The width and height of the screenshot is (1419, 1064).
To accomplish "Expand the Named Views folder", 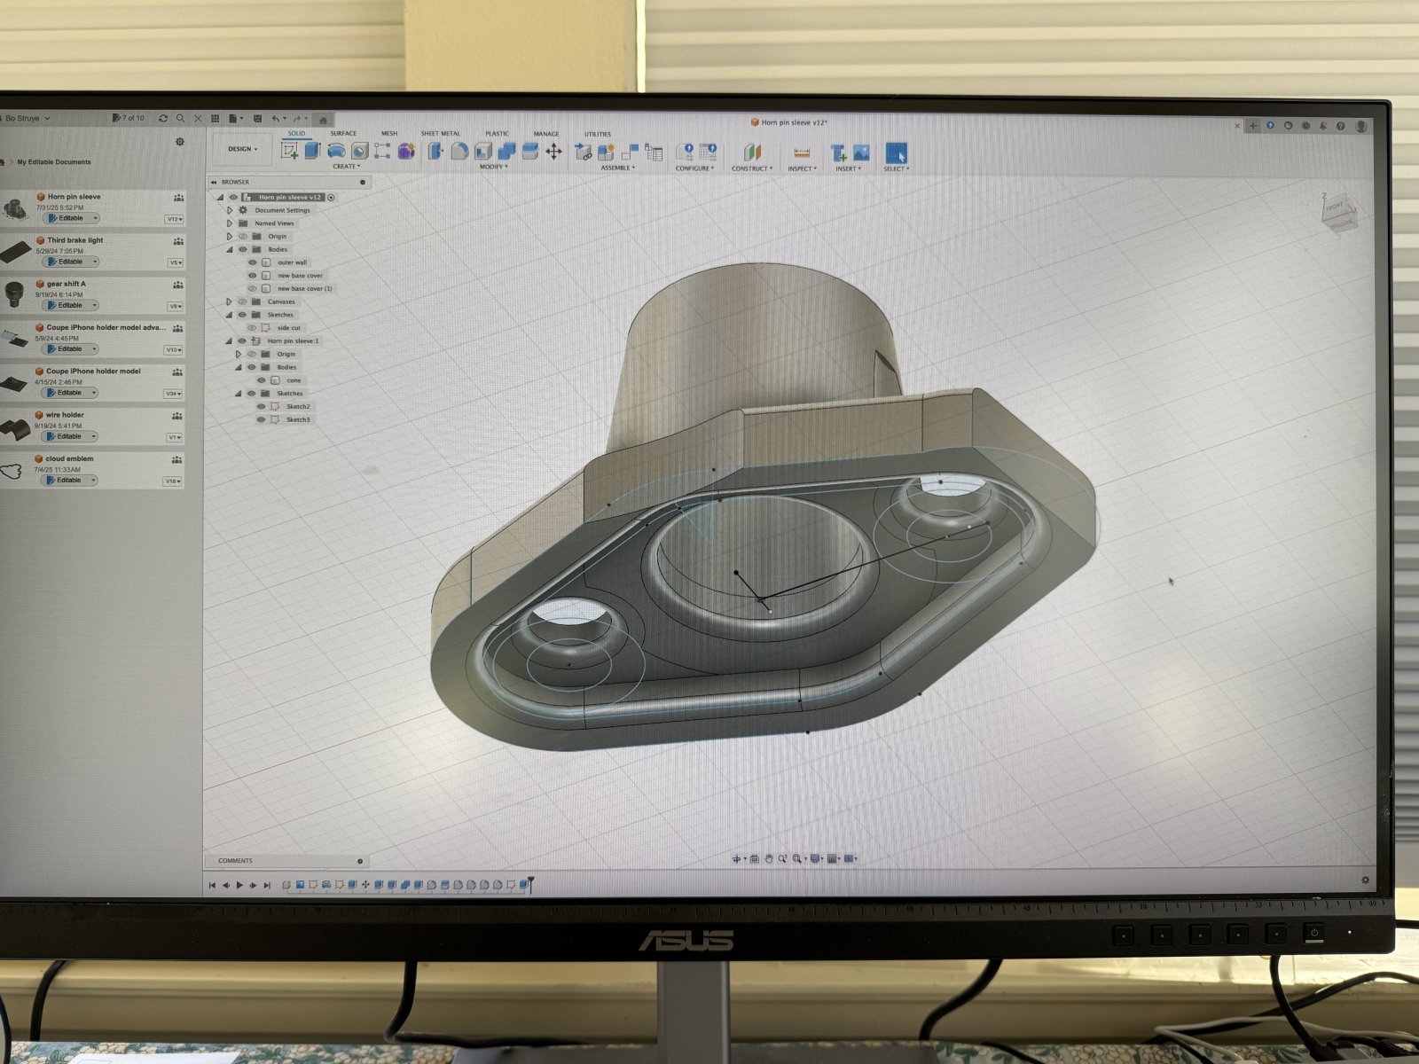I will tap(230, 223).
